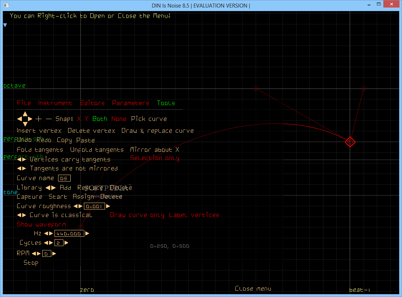This screenshot has width=402, height=297.
Task: Click Redo
Action: point(44,140)
